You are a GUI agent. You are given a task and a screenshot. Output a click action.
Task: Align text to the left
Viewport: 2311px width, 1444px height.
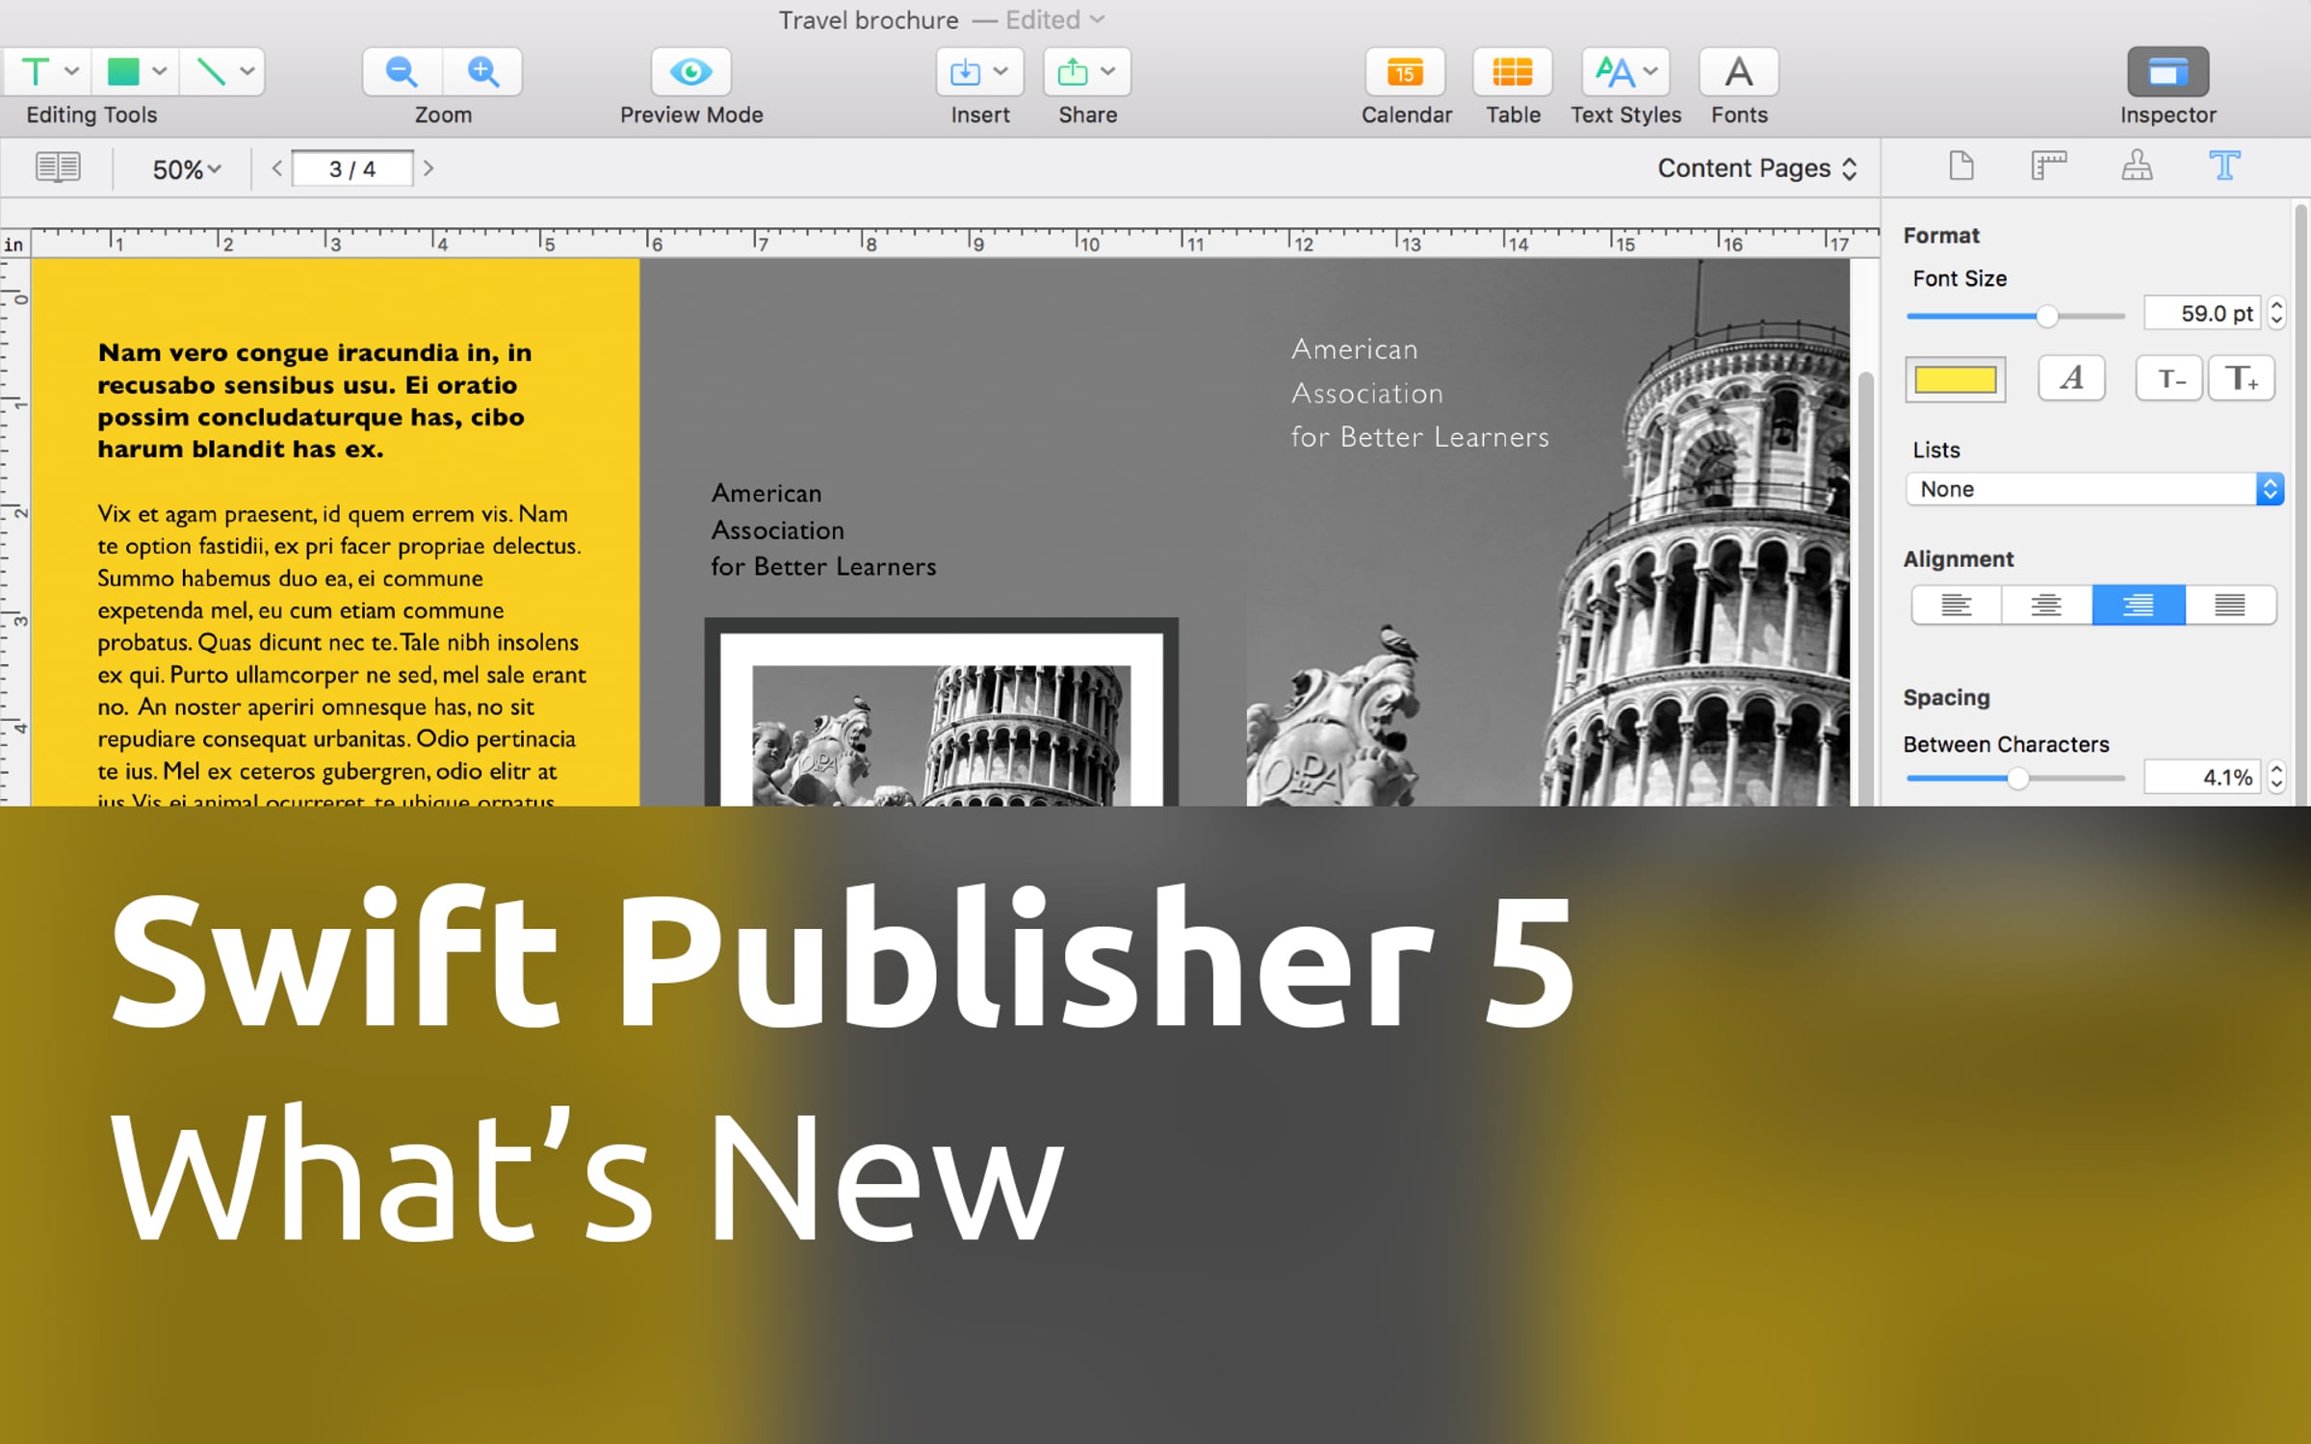[x=1956, y=605]
